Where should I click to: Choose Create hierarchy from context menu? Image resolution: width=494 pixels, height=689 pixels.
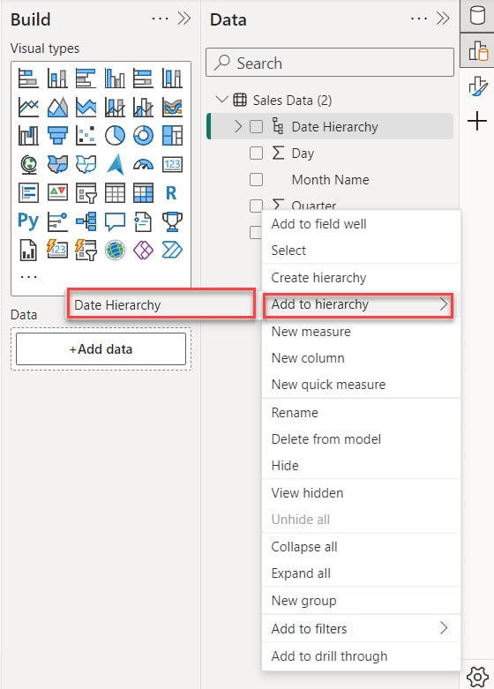[x=361, y=278]
